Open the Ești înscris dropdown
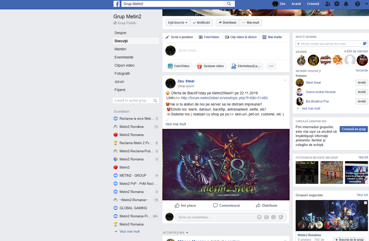Viewport: 369px width, 241px height. click(x=178, y=23)
